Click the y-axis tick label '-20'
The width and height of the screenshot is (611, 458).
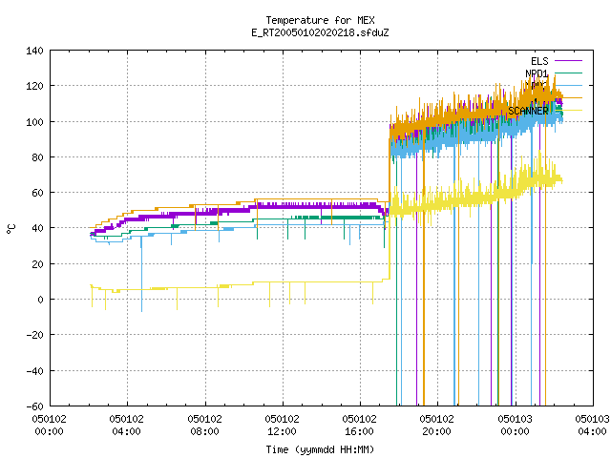coord(34,335)
